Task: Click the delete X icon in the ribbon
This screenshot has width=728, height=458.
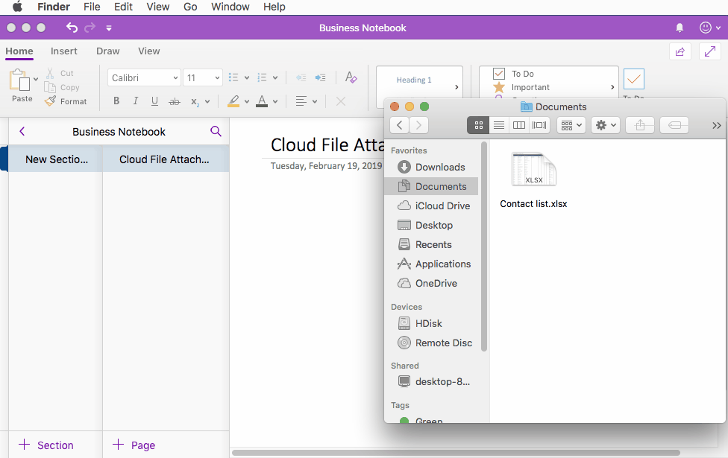Action: (x=341, y=101)
